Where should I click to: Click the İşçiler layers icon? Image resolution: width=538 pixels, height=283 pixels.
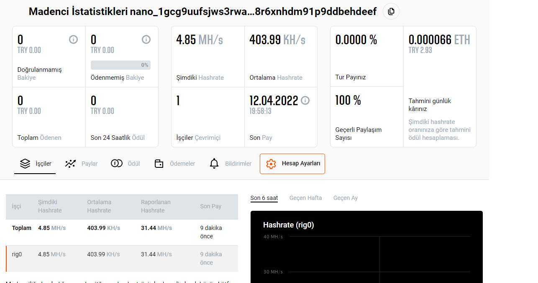pos(25,164)
